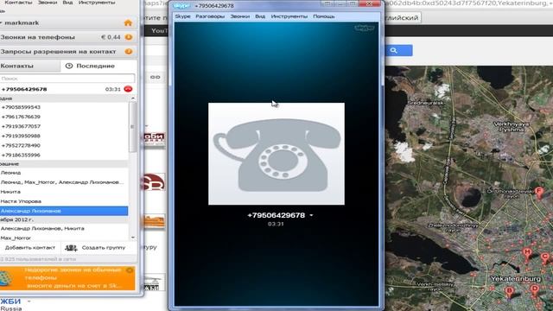Select the Настя Упорова conversation
Viewport: 553px width, 311px height.
64,201
